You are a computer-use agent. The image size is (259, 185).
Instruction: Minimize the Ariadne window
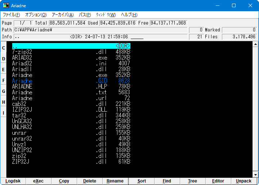click(x=218, y=5)
